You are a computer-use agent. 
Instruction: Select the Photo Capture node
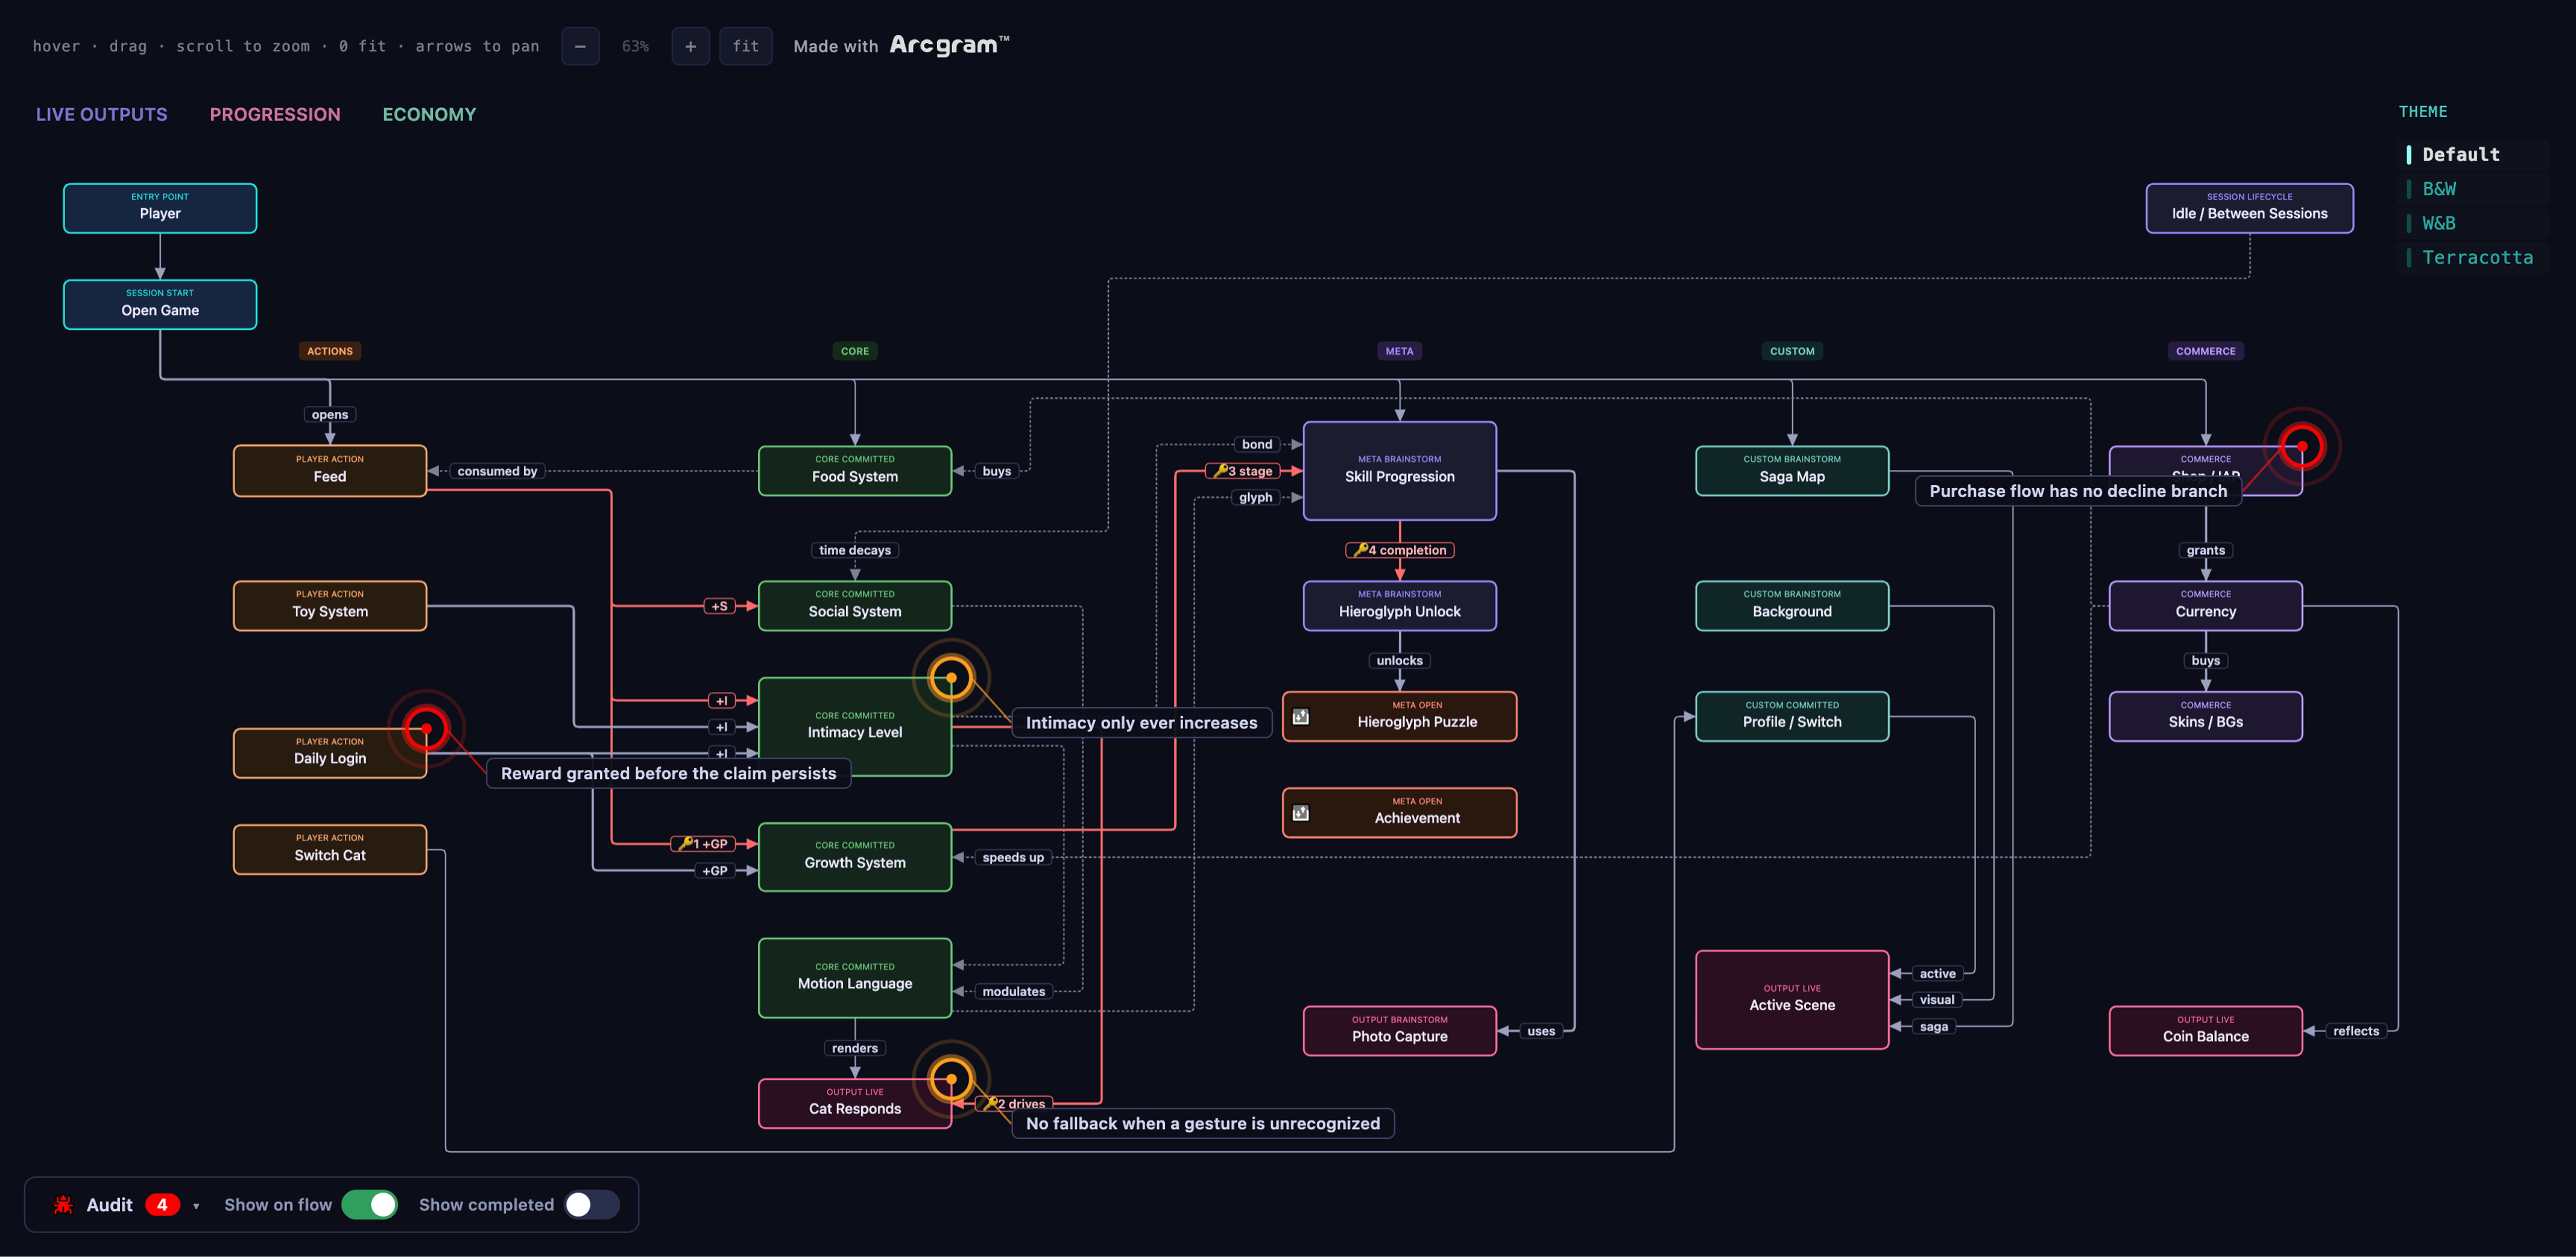click(1400, 1030)
